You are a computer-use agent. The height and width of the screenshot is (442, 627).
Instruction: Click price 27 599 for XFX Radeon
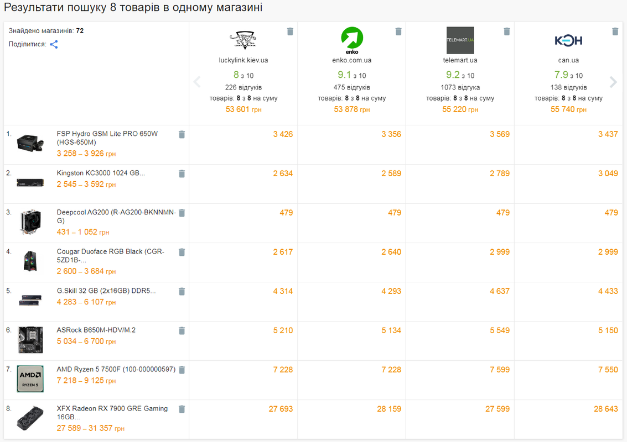tap(498, 409)
